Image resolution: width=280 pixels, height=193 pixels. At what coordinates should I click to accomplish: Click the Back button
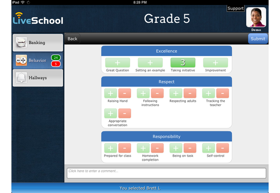pyautogui.click(x=72, y=39)
